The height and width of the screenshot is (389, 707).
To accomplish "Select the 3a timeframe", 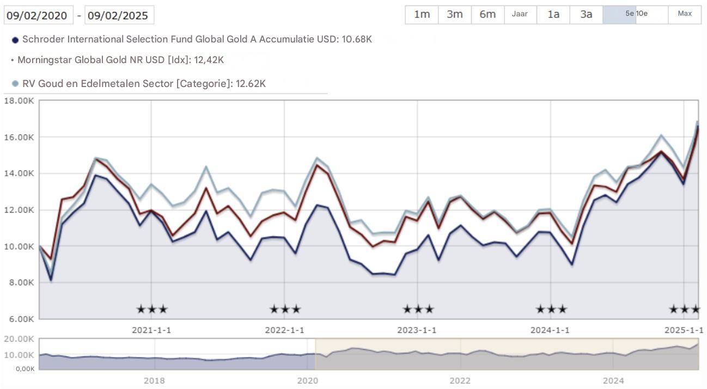I will click(586, 15).
